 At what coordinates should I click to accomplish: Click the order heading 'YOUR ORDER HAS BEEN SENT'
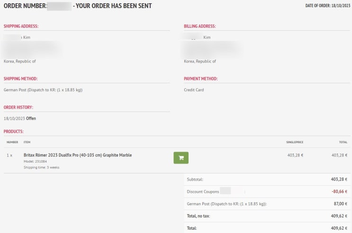[114, 6]
